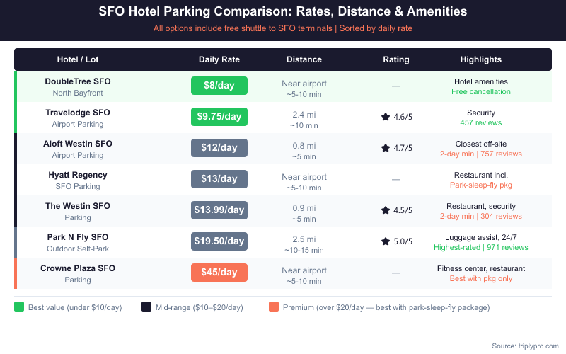Select the $13.99/day Westin rate badge
Image resolution: width=566 pixels, height=354 pixels.
(x=219, y=210)
